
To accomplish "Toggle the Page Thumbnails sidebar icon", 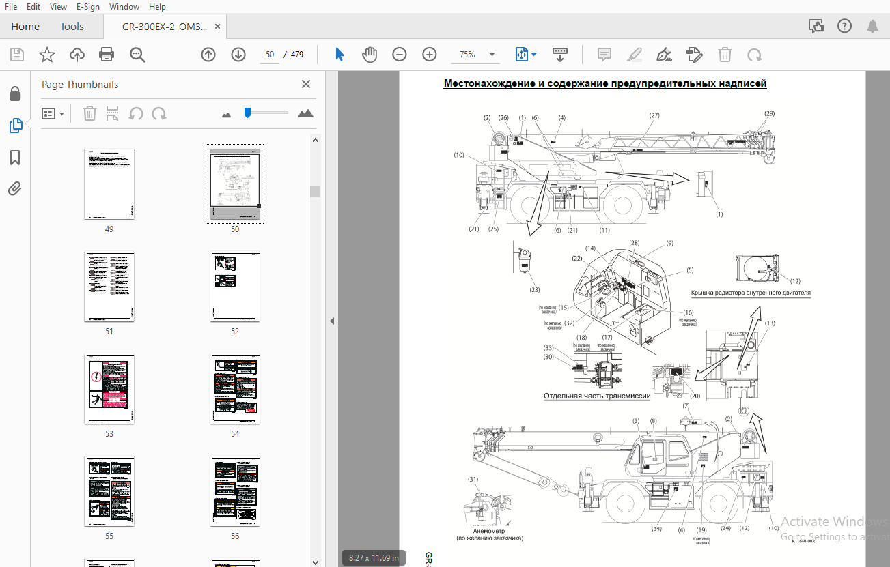I will pyautogui.click(x=15, y=126).
